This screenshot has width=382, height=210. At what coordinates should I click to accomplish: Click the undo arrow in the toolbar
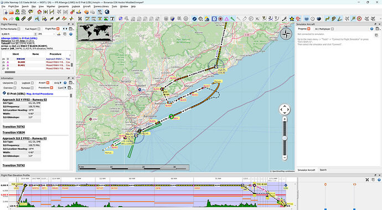(4, 19)
